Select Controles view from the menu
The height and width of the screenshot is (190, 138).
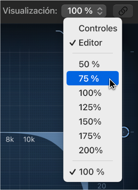93,28
